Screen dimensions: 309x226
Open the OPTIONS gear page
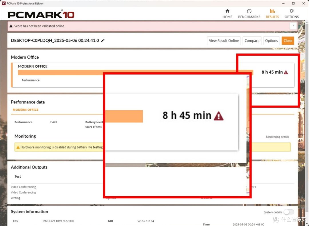click(x=292, y=14)
